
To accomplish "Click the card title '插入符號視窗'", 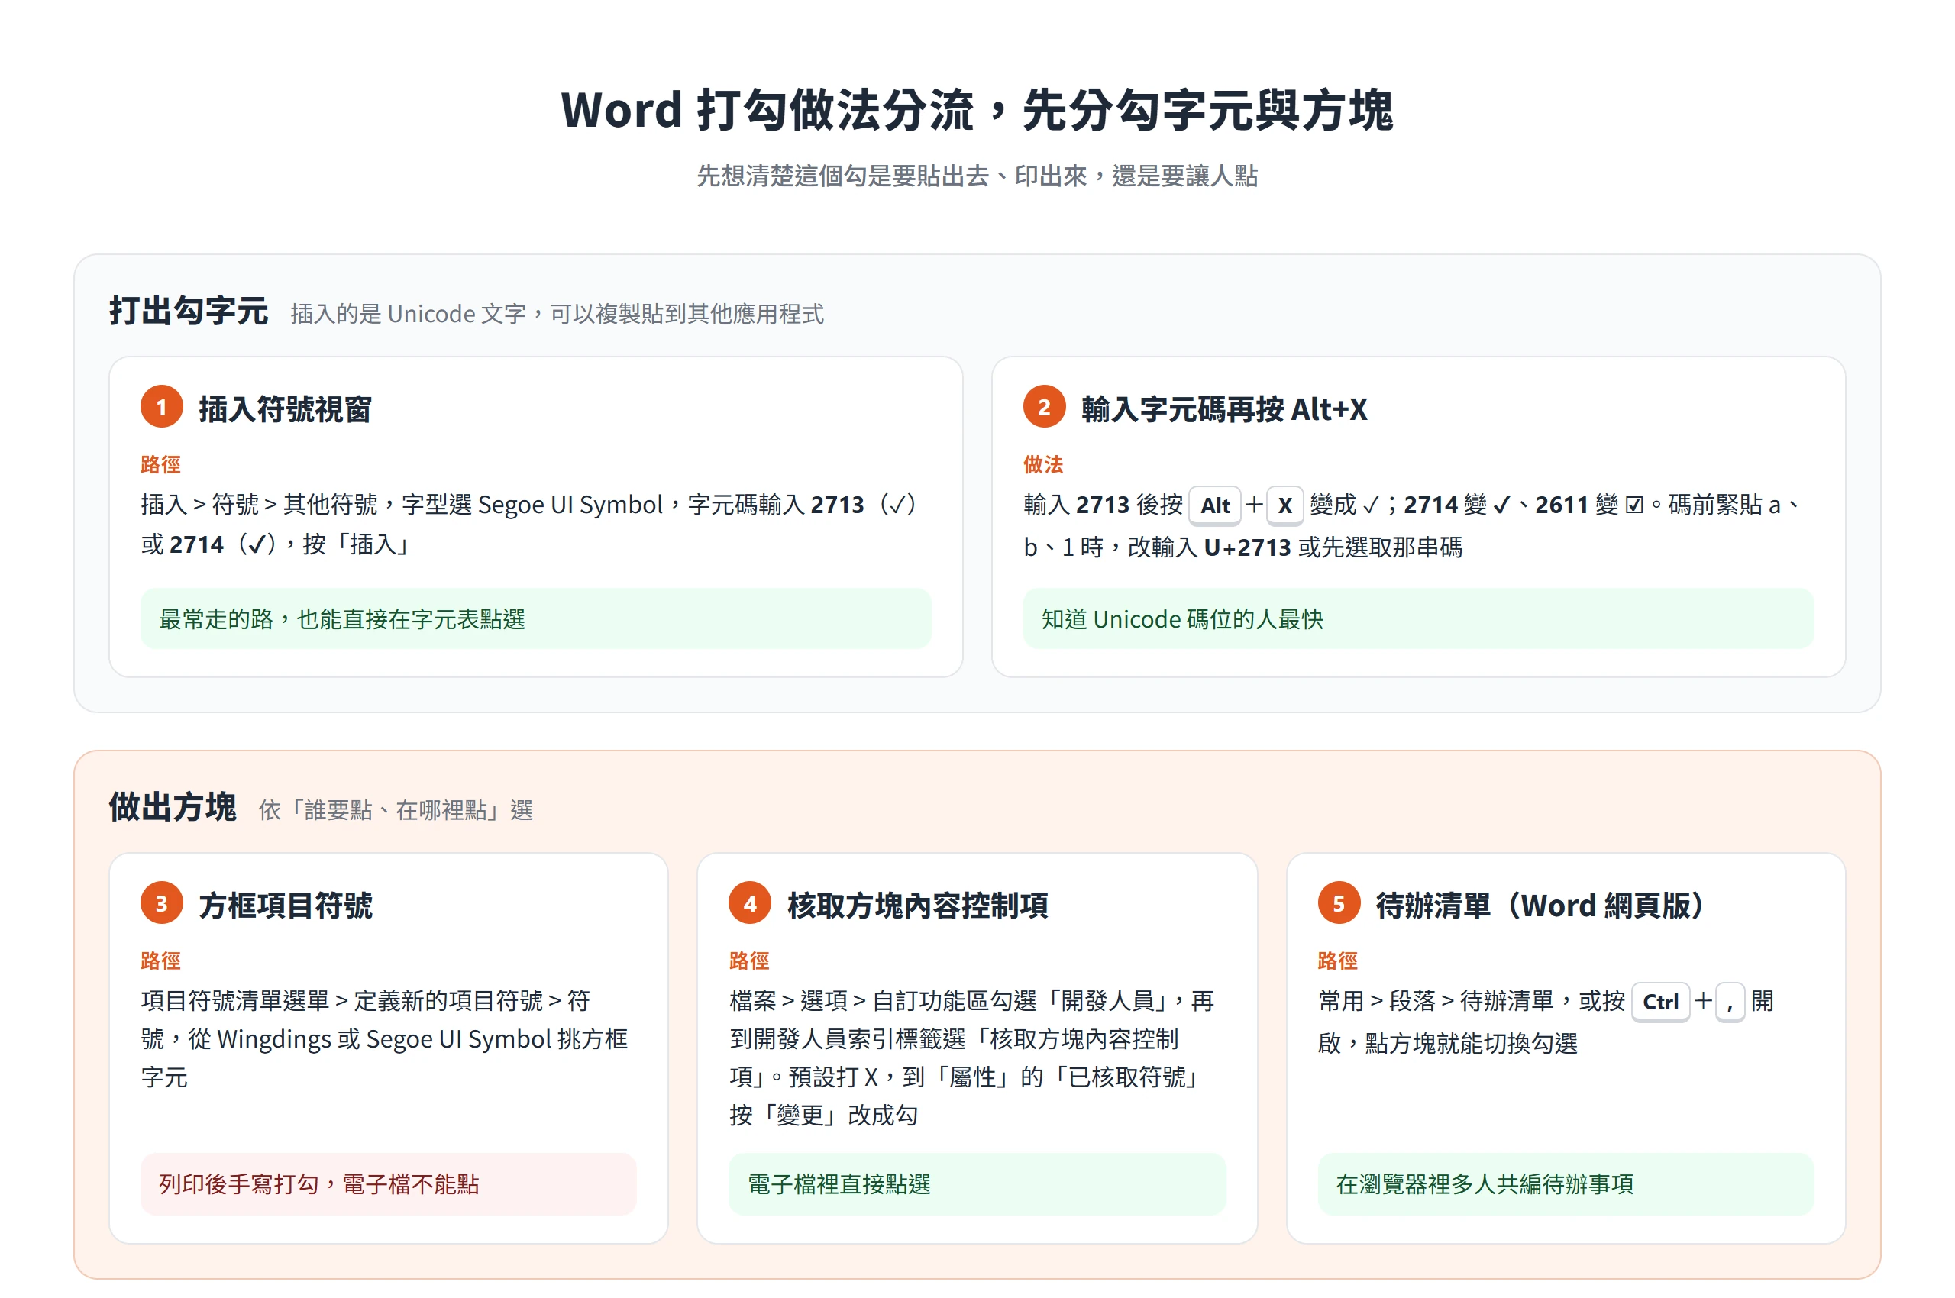I will 285,409.
